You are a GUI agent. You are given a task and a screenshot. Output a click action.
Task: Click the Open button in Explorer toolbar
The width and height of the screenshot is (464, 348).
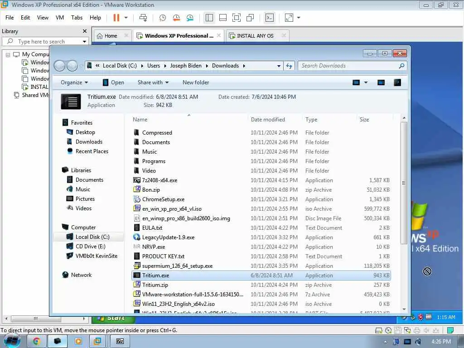coord(114,82)
